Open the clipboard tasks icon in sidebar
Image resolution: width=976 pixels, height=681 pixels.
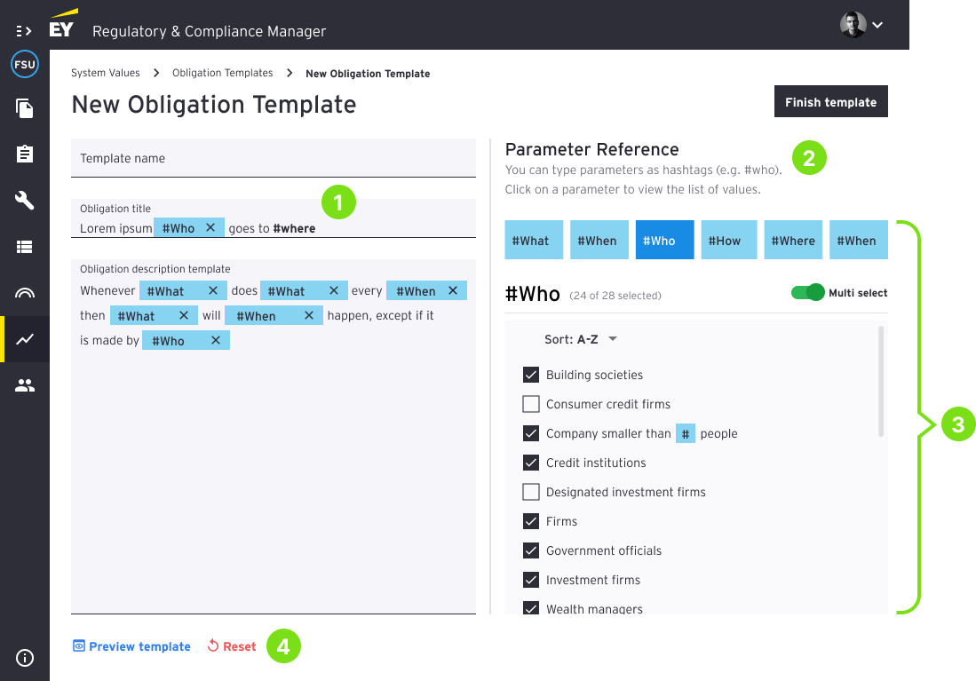point(25,154)
